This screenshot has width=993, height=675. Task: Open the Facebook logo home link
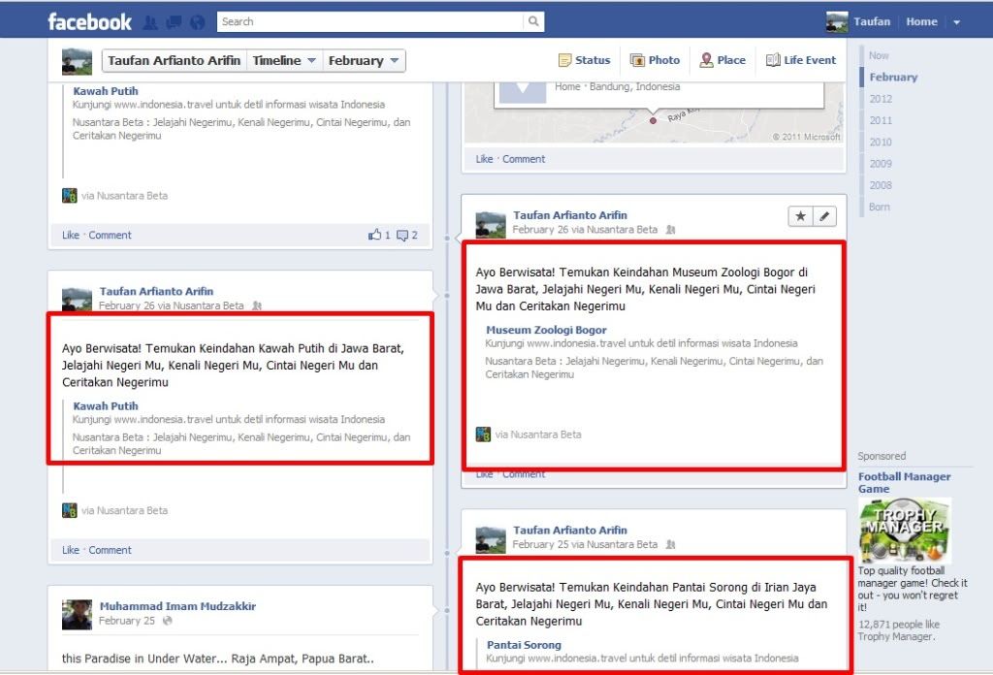(89, 22)
